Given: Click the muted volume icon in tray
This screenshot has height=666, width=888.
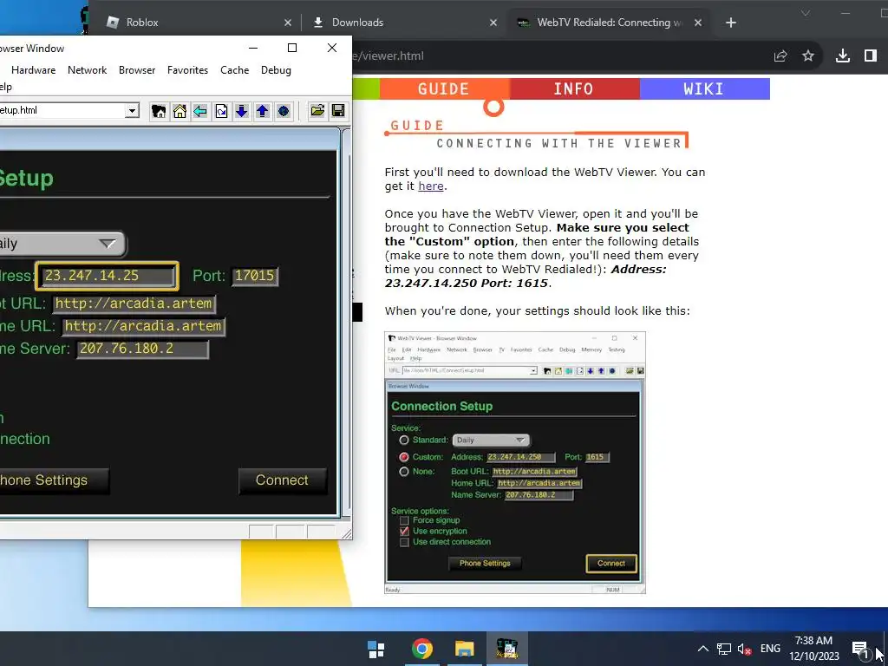Looking at the screenshot, I should 744,649.
